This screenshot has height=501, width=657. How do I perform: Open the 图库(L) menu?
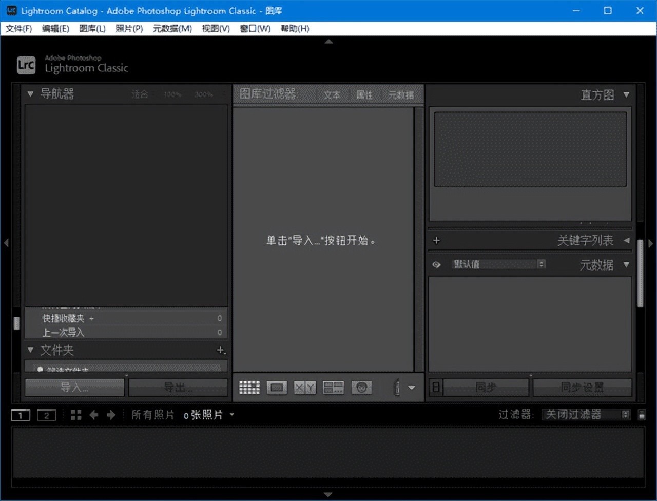point(92,29)
